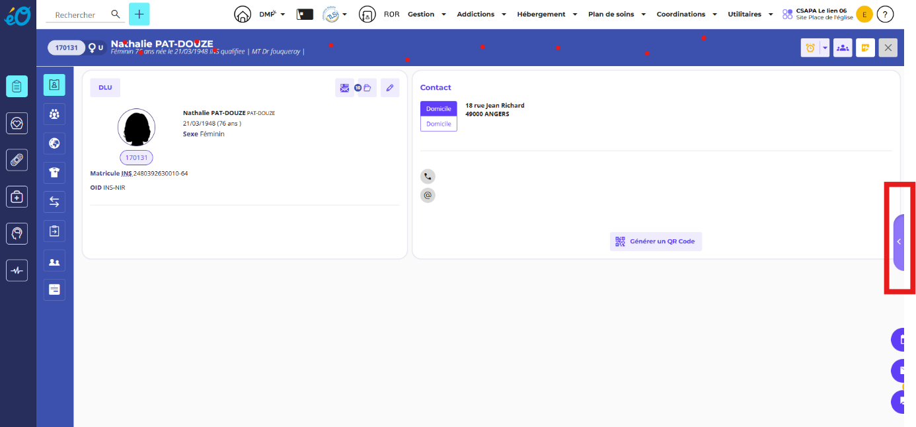916x427 pixels.
Task: Open the globe section in patient sidebar
Action: tap(54, 143)
